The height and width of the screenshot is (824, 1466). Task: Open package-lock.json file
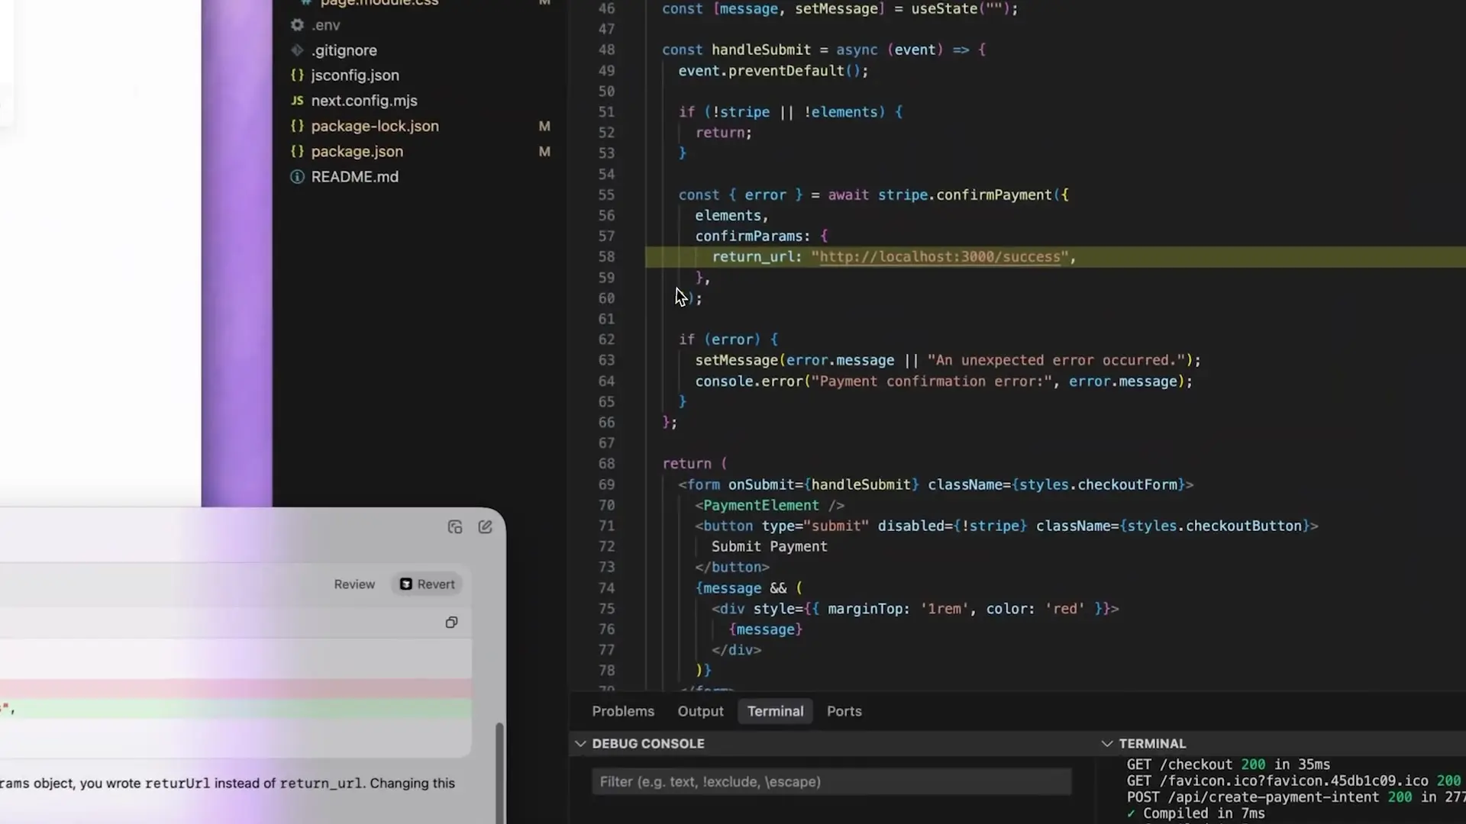pyautogui.click(x=375, y=126)
